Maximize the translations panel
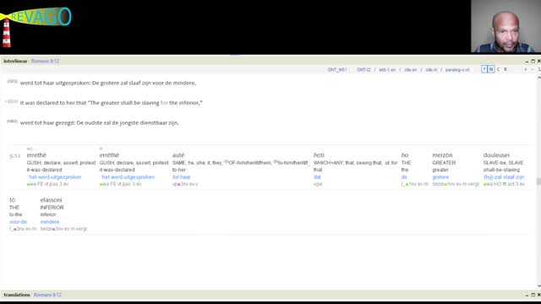Viewport: 541px width, 304px height. (533, 295)
